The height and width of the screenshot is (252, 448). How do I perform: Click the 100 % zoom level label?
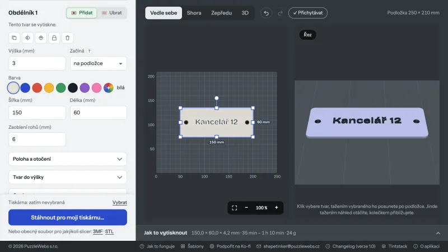coord(262,208)
